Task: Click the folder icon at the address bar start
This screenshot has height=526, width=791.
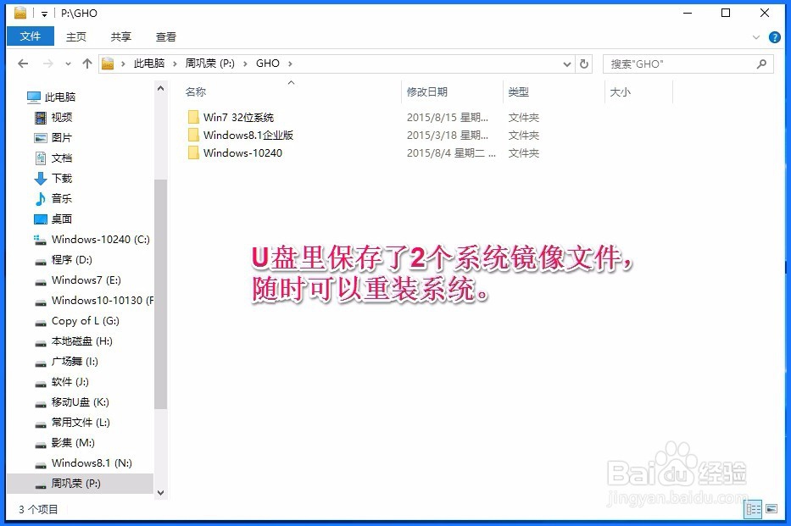Action: [108, 63]
